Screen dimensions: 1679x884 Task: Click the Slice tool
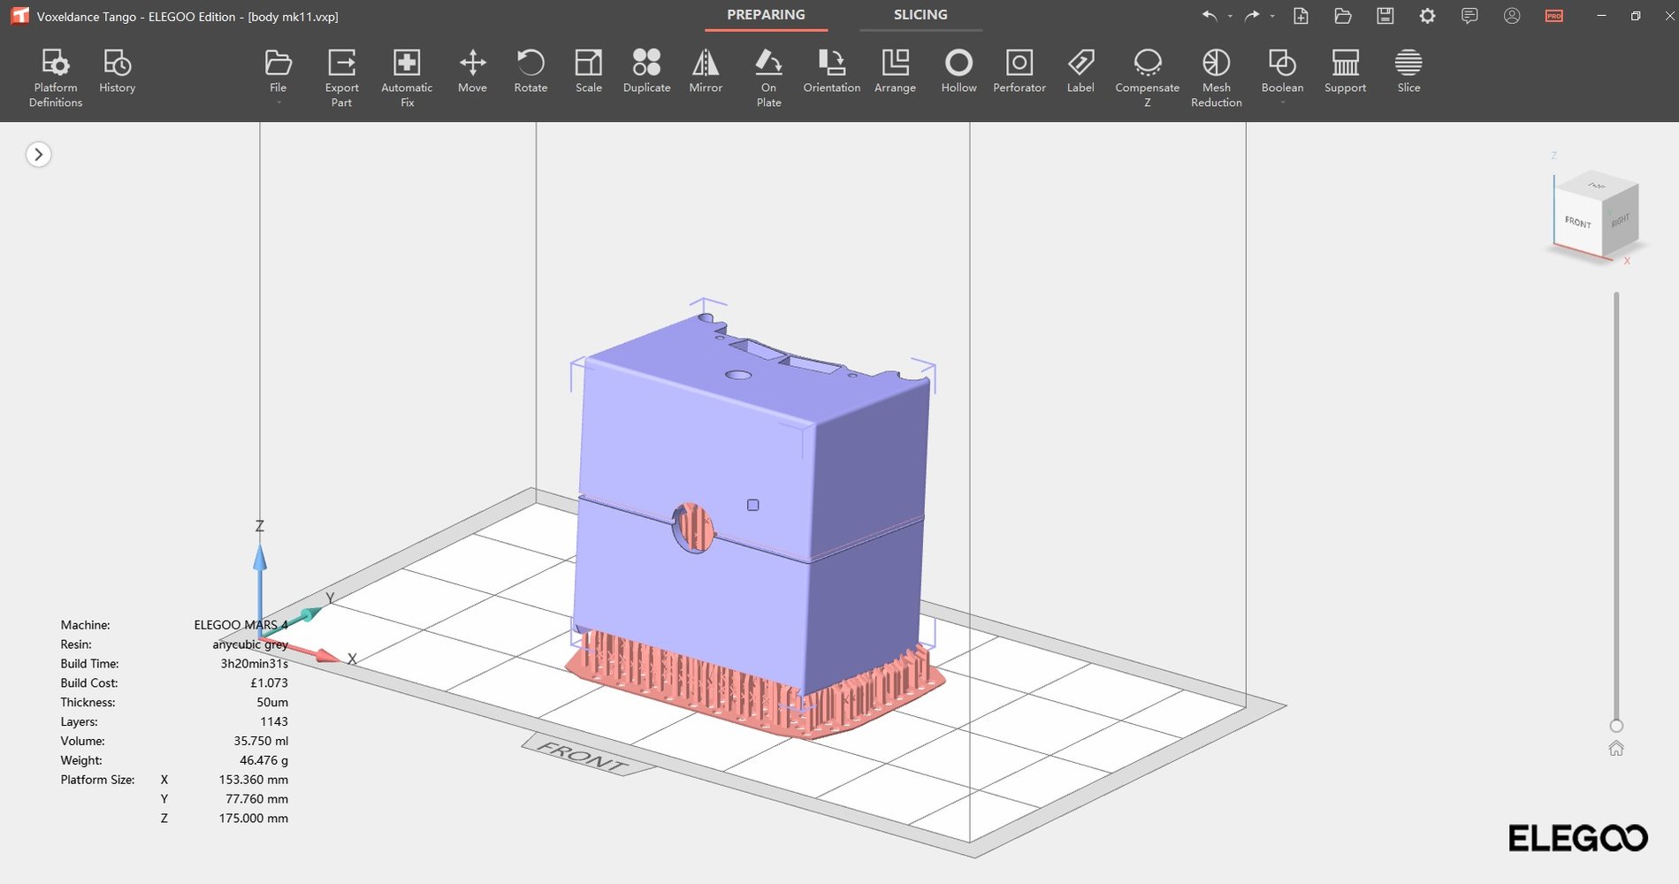coord(1408,71)
